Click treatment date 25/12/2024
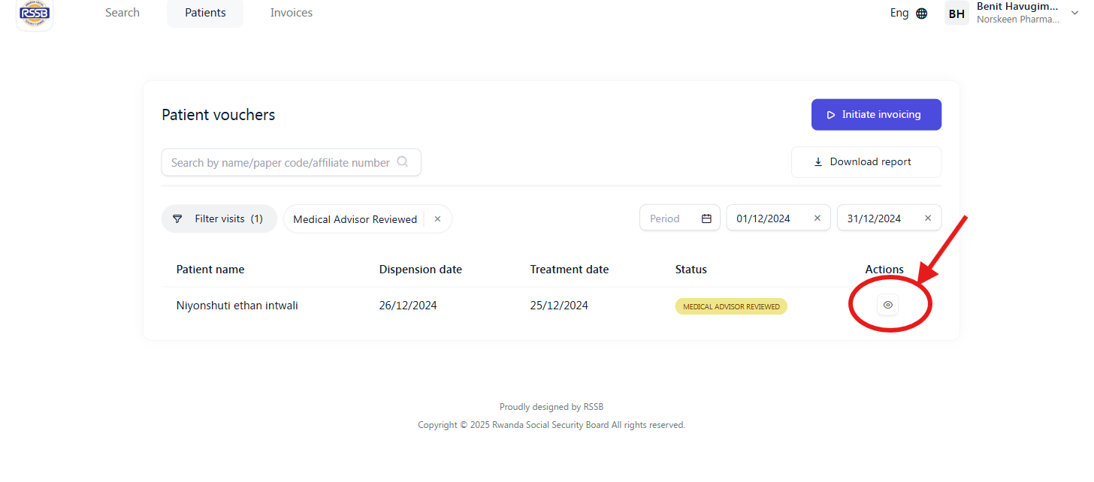The width and height of the screenshot is (1094, 482). coord(559,306)
